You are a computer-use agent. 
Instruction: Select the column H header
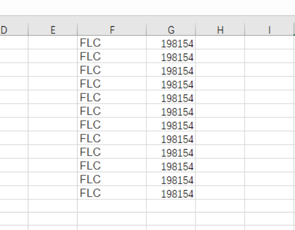(x=220, y=30)
